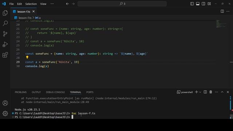Open the Edit menu
Image resolution: width=233 pixels, height=131 pixels.
pos(19,4)
